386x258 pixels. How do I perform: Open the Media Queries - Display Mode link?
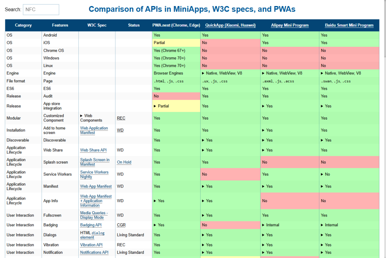[94, 215]
